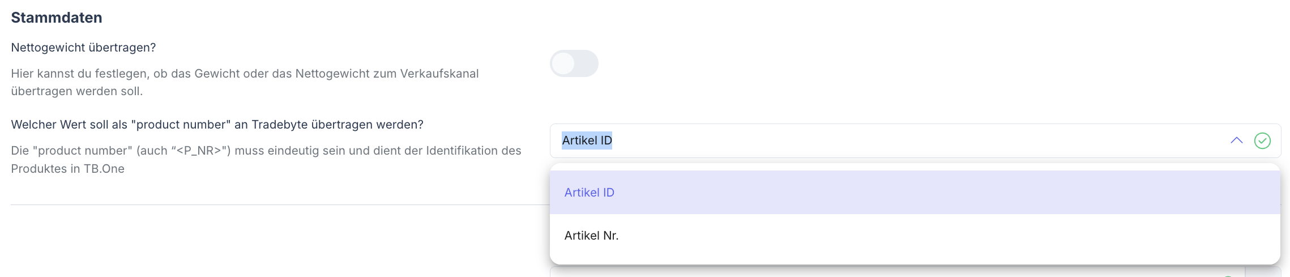Toggle the Nettogewicht übertragen switch
The height and width of the screenshot is (277, 1290).
pyautogui.click(x=574, y=63)
